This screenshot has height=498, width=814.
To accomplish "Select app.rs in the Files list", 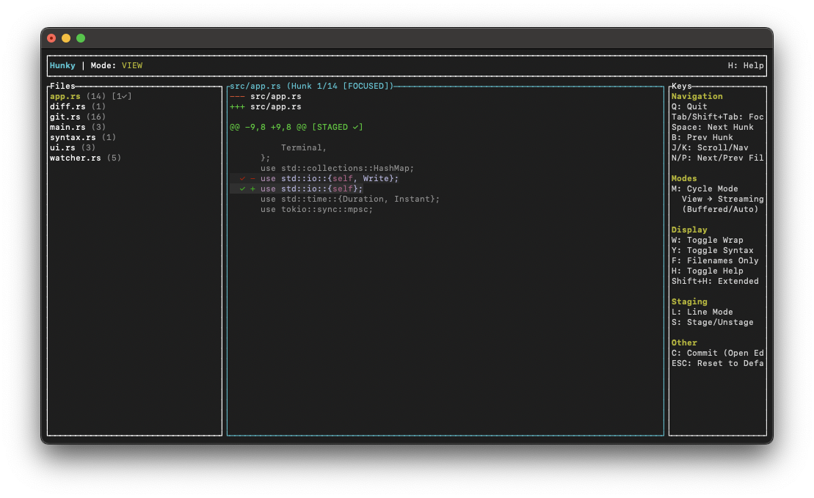I will tap(65, 96).
